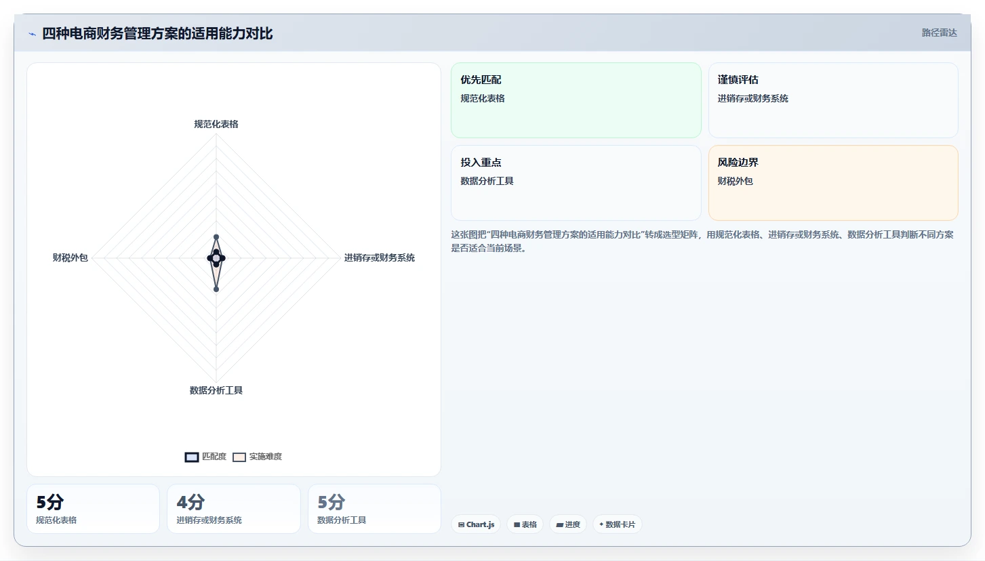The height and width of the screenshot is (561, 985).
Task: Click the 实施难度 legend label
Action: pos(266,457)
